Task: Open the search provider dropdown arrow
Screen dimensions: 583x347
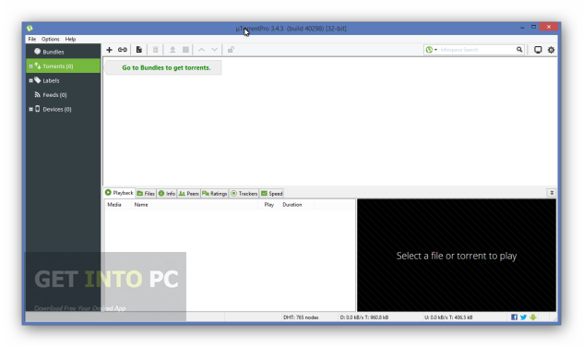Action: click(x=435, y=50)
